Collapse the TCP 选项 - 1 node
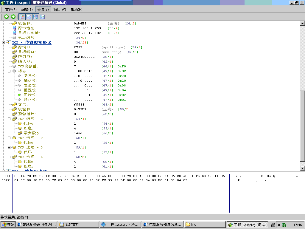The height and width of the screenshot is (229, 305). click(9, 119)
